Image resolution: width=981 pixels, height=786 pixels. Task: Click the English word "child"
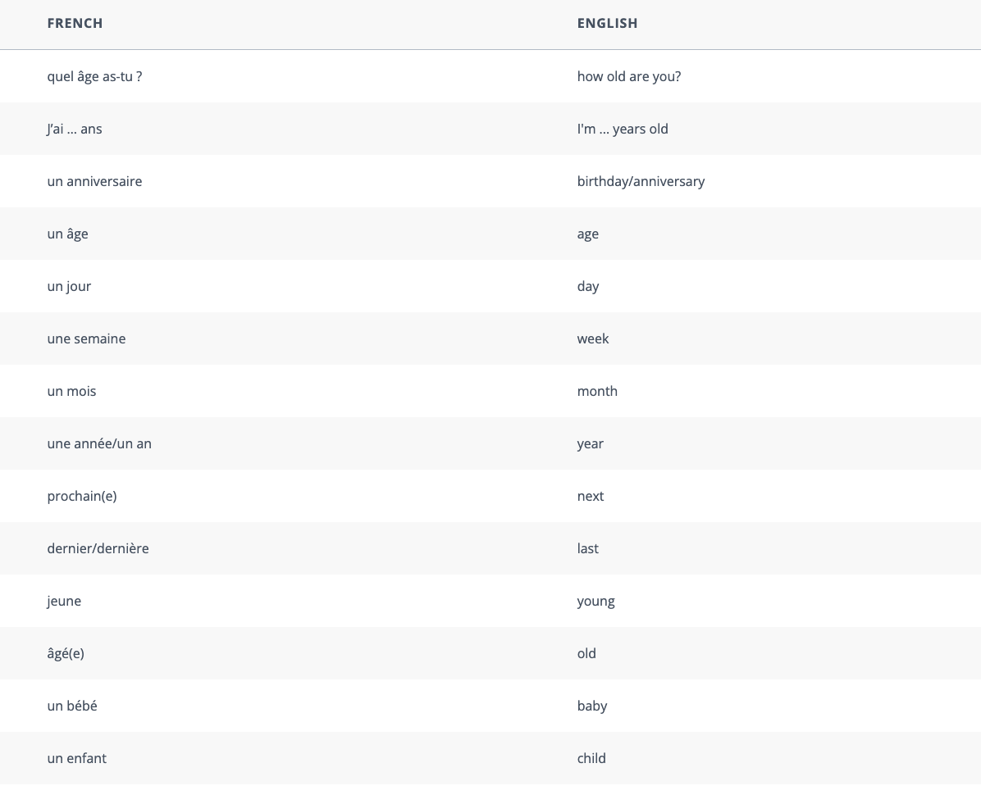pyautogui.click(x=591, y=758)
